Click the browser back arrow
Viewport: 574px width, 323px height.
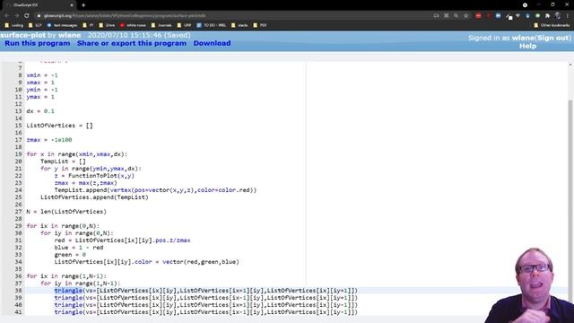6,16
